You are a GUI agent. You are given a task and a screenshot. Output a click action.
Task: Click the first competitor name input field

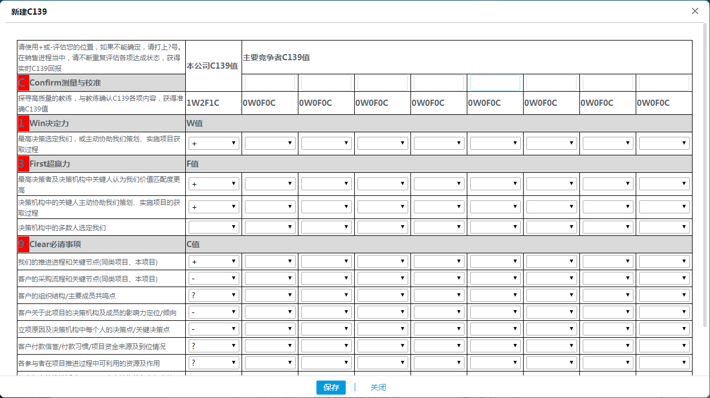(270, 83)
